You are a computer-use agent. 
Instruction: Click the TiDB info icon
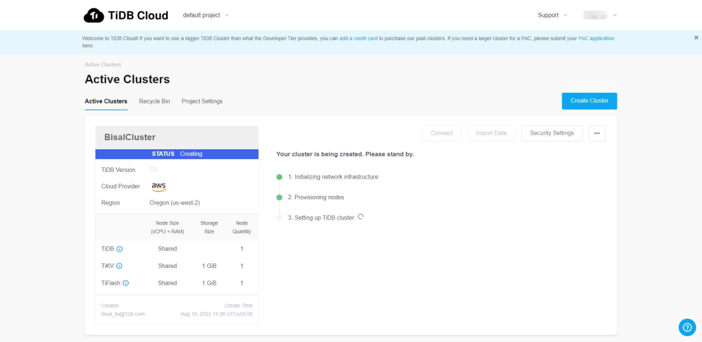[x=120, y=249]
